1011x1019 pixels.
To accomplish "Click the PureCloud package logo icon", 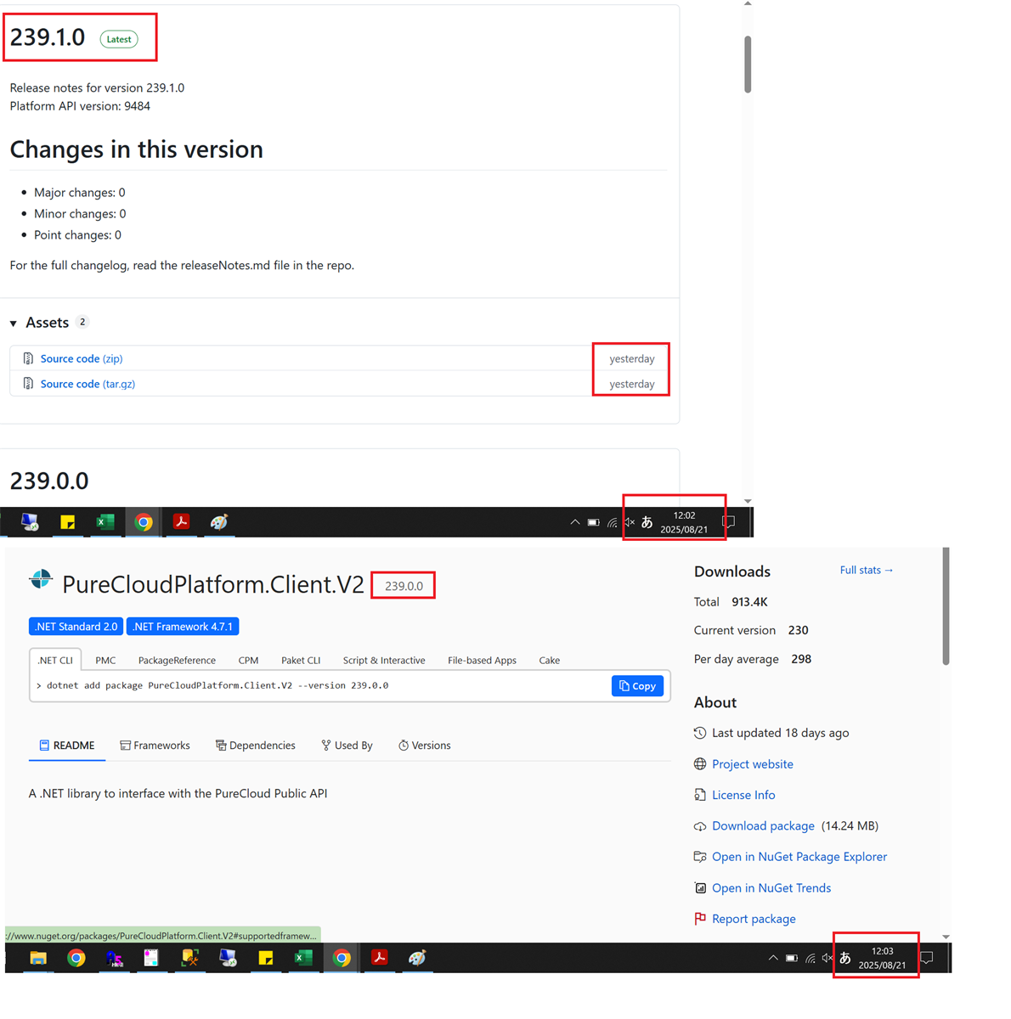I will pyautogui.click(x=41, y=580).
